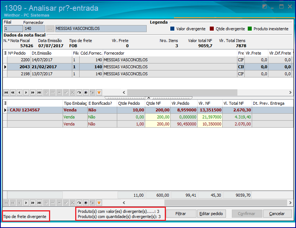Click minus delete icon in items grid navigator
Image resolution: width=296 pixels, height=228 pixels.
[x=53, y=203]
